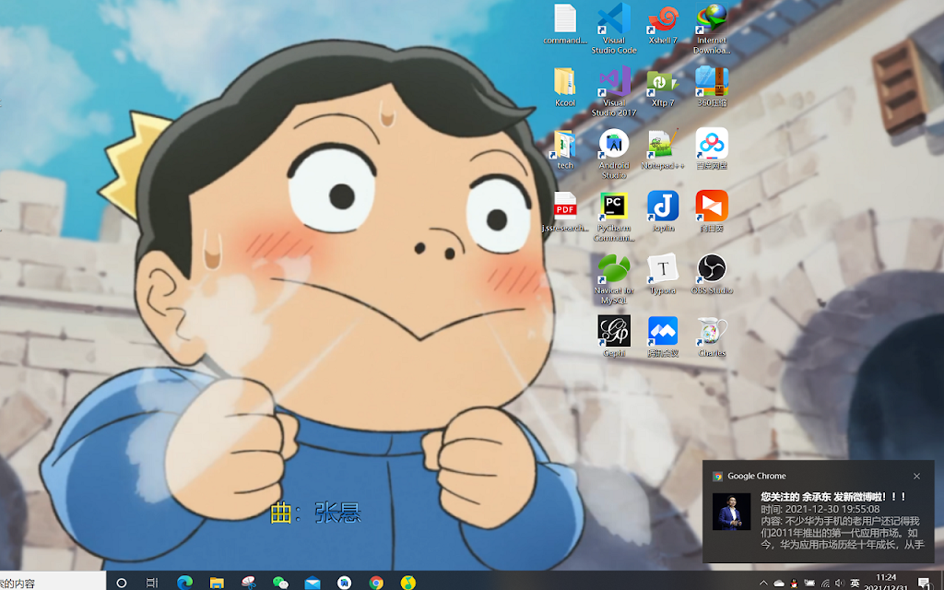944x590 pixels.
Task: Show hidden system tray icons
Action: (x=763, y=583)
